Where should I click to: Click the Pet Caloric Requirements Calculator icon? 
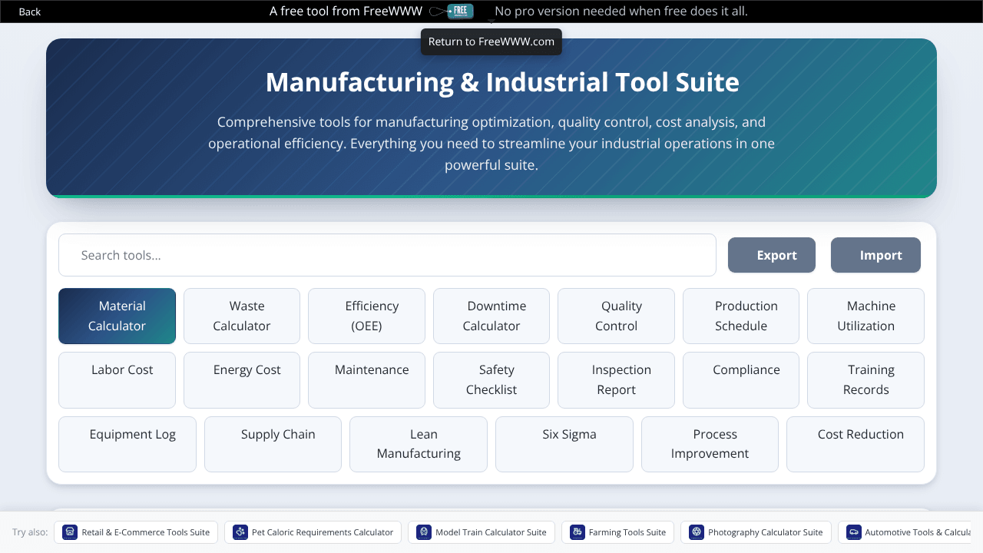point(240,532)
